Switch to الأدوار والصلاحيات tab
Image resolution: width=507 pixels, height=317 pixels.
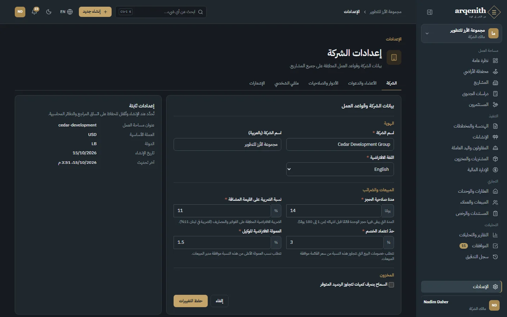[323, 83]
